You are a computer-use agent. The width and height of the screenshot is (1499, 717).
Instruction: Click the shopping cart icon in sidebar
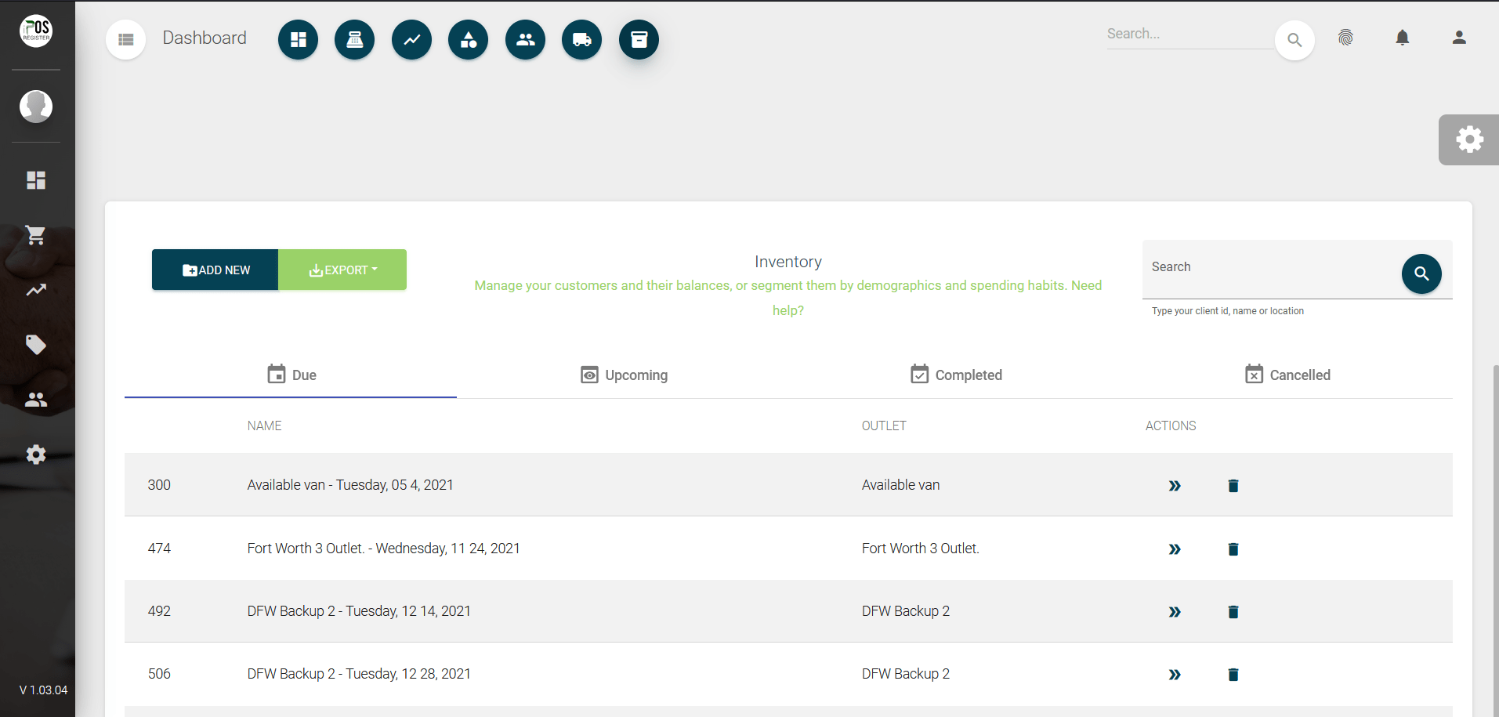[x=36, y=235]
